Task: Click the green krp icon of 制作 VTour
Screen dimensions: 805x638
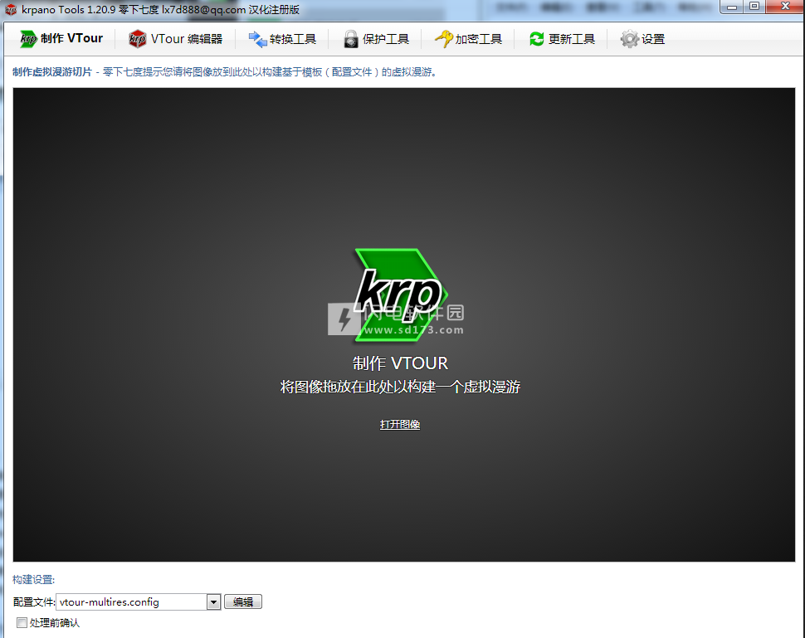Action: [28, 39]
